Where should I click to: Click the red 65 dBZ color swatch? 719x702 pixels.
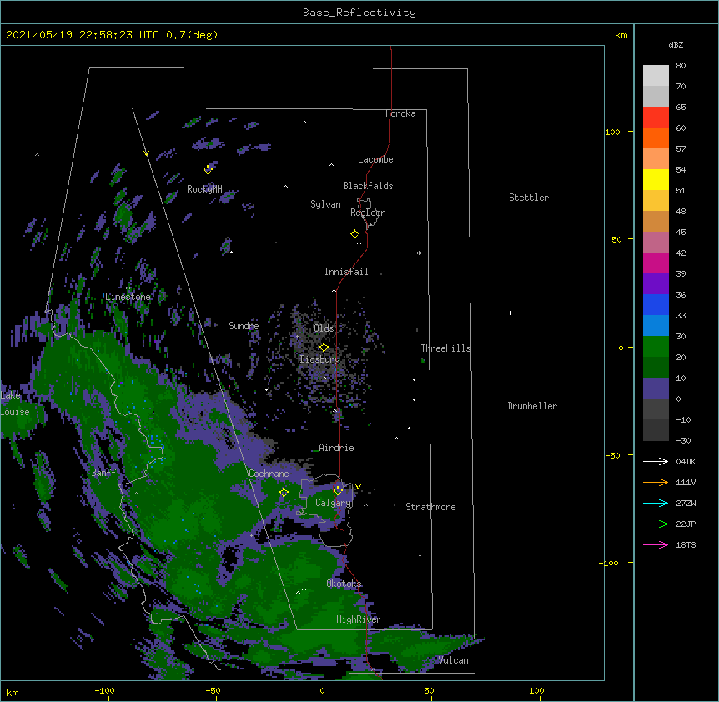coord(656,118)
